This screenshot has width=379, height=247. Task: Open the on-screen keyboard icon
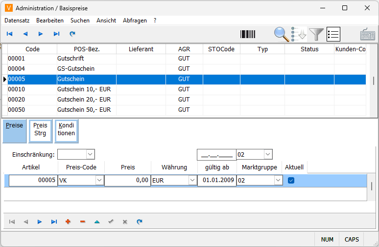(368, 34)
